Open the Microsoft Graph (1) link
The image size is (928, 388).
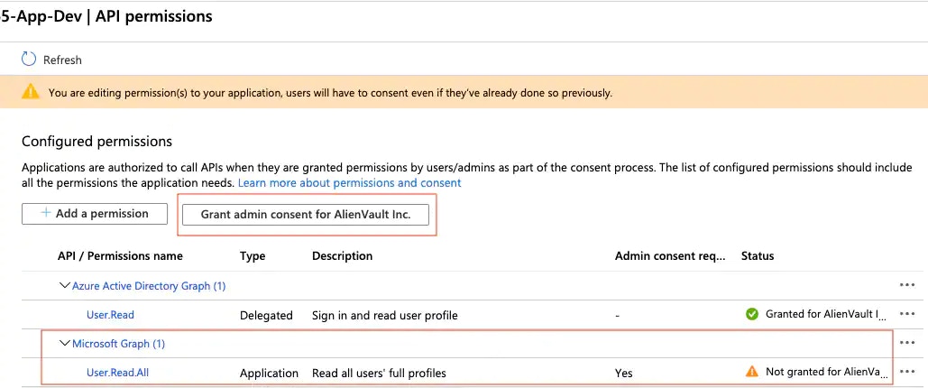[x=118, y=344]
